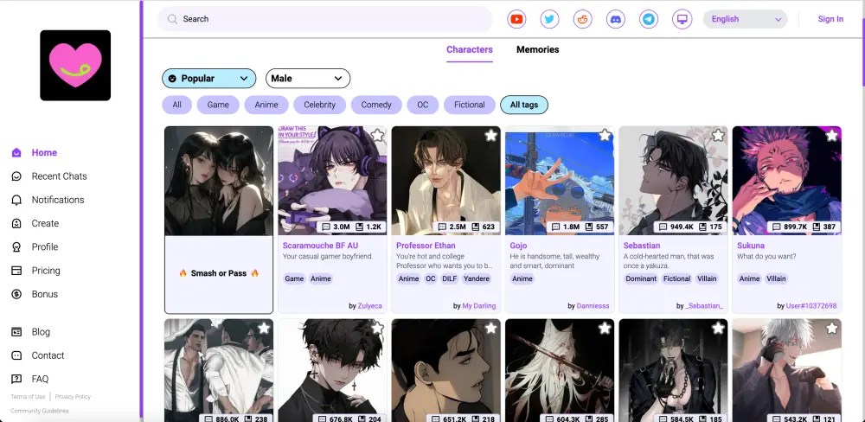Favorite Sebastian with star icon
This screenshot has width=865, height=422.
pos(718,135)
